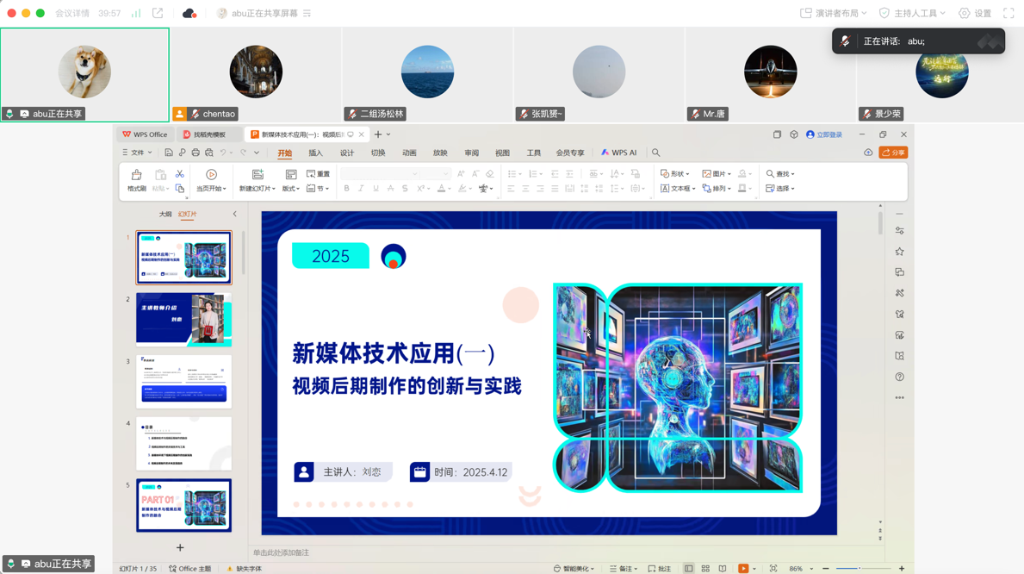The image size is (1024, 574).
Task: Select slide 2 thumbnail in panel
Action: [183, 319]
